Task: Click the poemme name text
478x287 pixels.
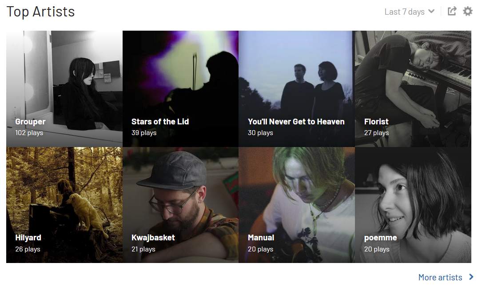Action: click(380, 238)
